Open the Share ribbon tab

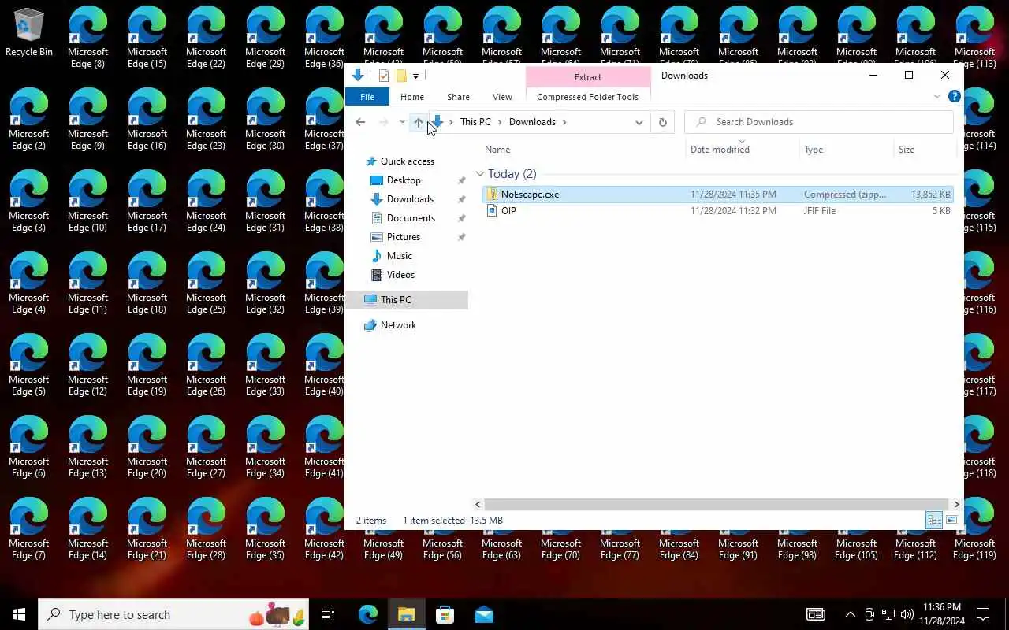[458, 97]
